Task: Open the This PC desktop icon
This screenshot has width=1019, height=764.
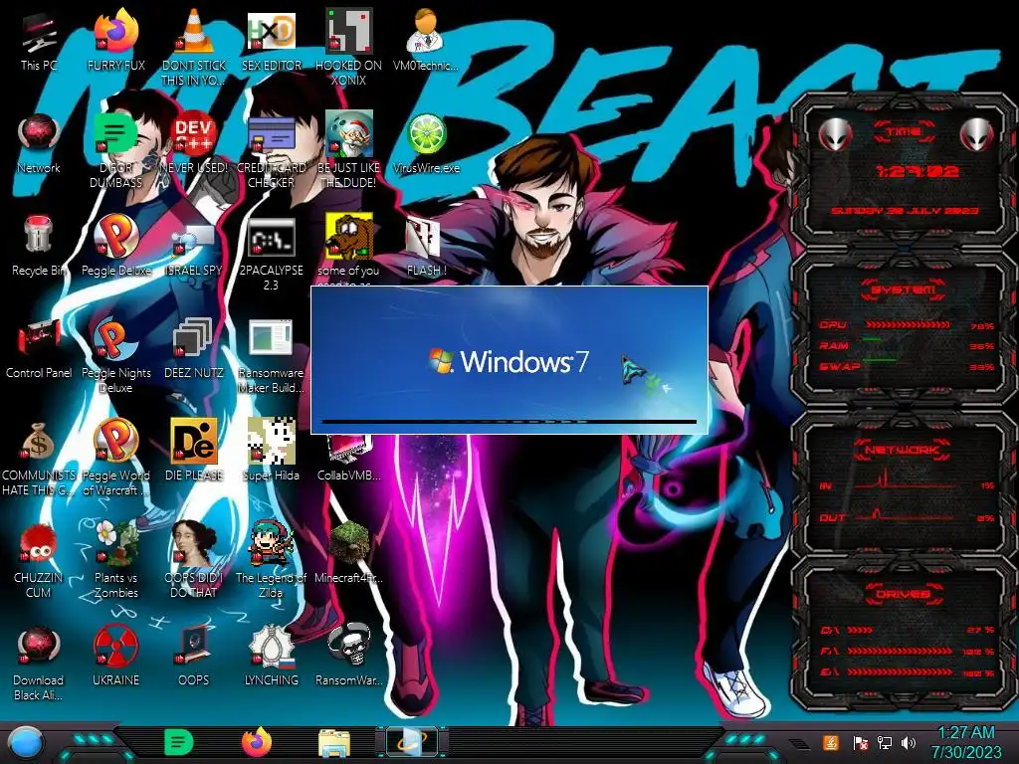Action: 39,40
